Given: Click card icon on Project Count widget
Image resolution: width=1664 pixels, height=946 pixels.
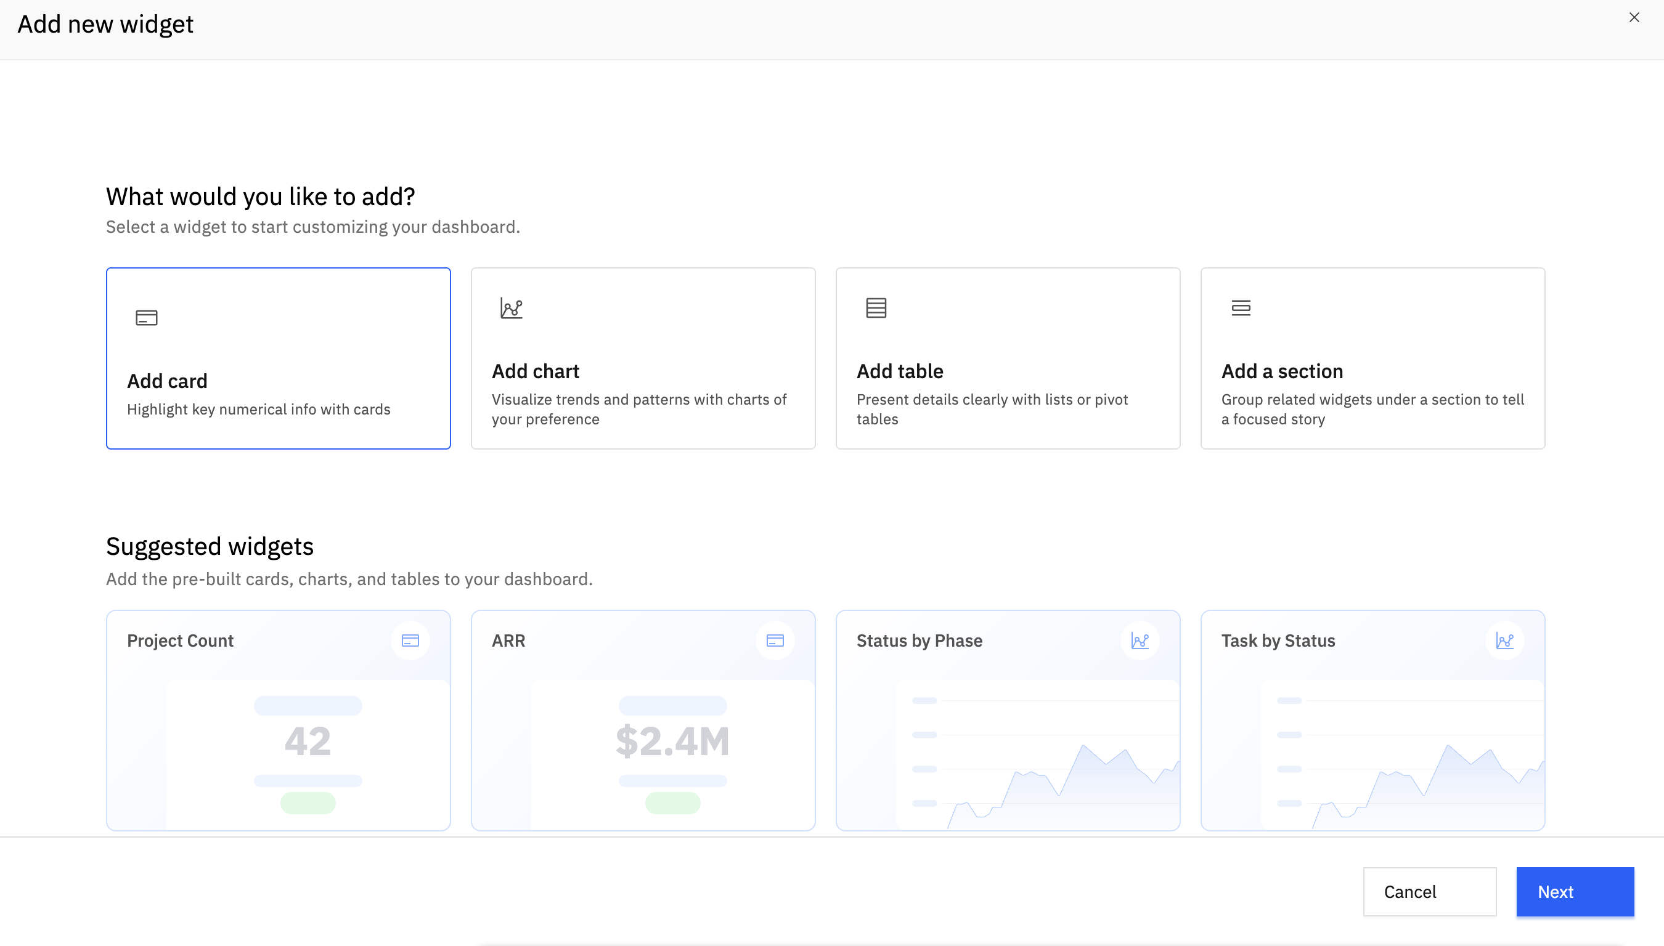Looking at the screenshot, I should [410, 641].
